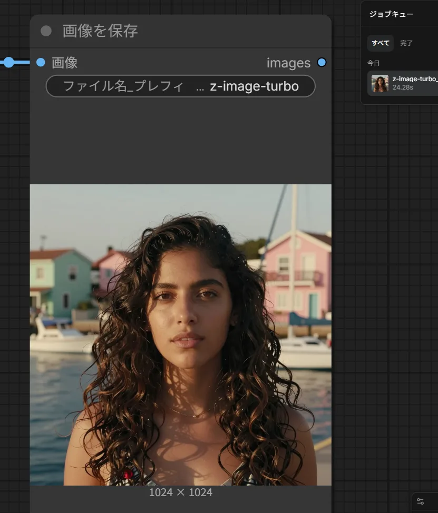Click the collapse dot beside 画像を保存
438x513 pixels.
46,31
